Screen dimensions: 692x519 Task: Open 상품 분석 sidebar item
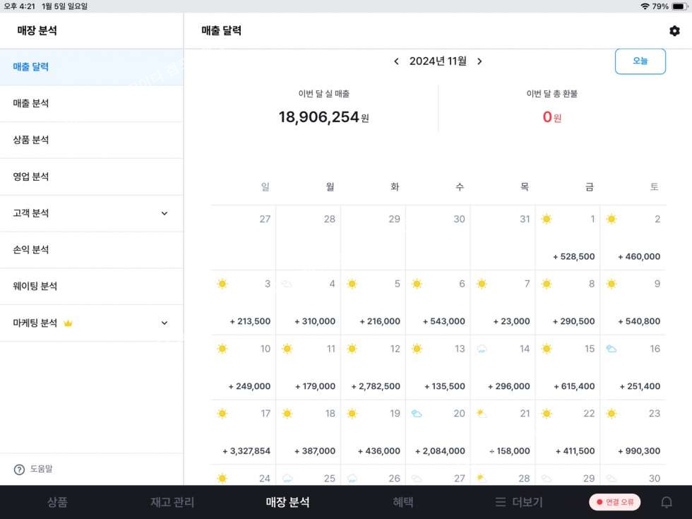(x=92, y=141)
